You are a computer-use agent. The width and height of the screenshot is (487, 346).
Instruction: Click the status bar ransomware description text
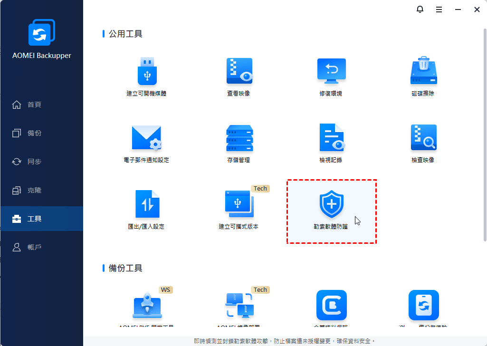tap(285, 341)
